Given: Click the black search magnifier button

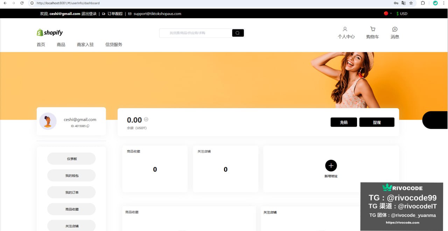Looking at the screenshot, I should tap(238, 33).
